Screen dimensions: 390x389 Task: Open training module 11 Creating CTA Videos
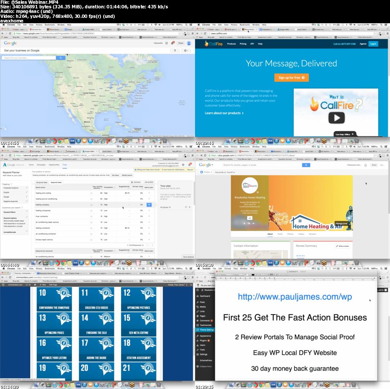(x=96, y=299)
